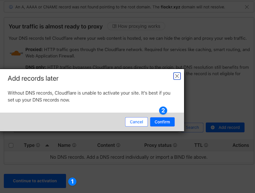255x193 pixels.
Task: Show info for TTL column
Action: [x=206, y=145]
